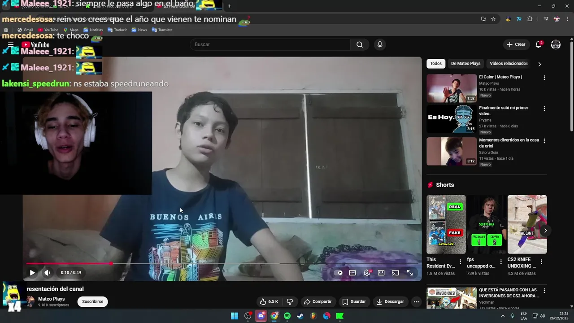
Task: Run search with the magnifier icon
Action: 360,44
